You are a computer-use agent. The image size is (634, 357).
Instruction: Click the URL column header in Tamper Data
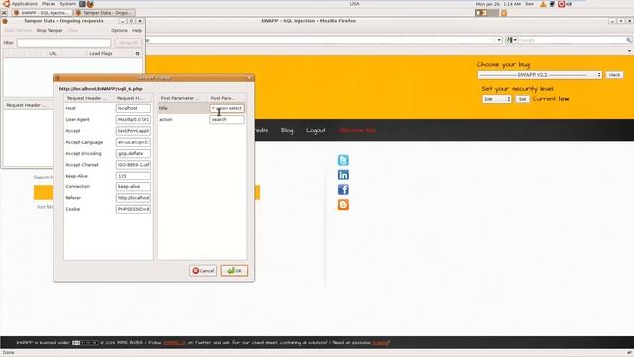pyautogui.click(x=53, y=53)
